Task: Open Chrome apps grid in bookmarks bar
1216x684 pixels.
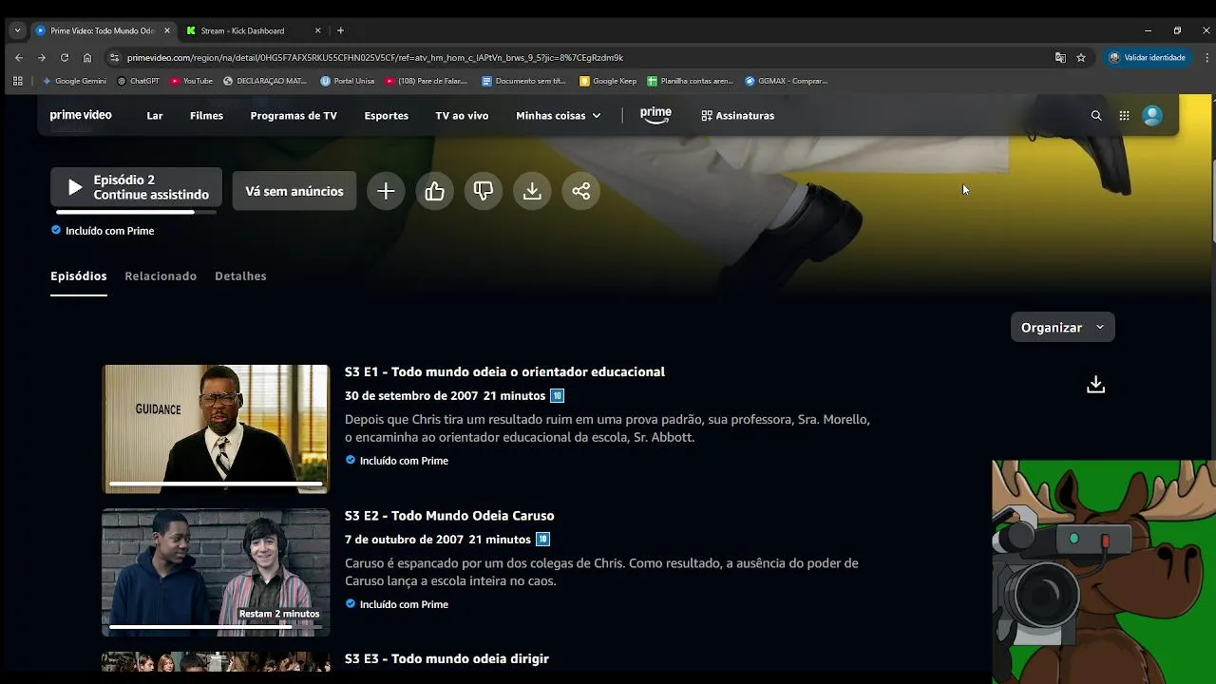Action: coord(17,81)
